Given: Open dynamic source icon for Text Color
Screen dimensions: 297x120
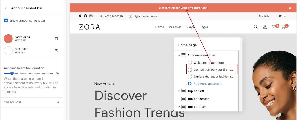Looking at the screenshot, I should click(56, 51).
